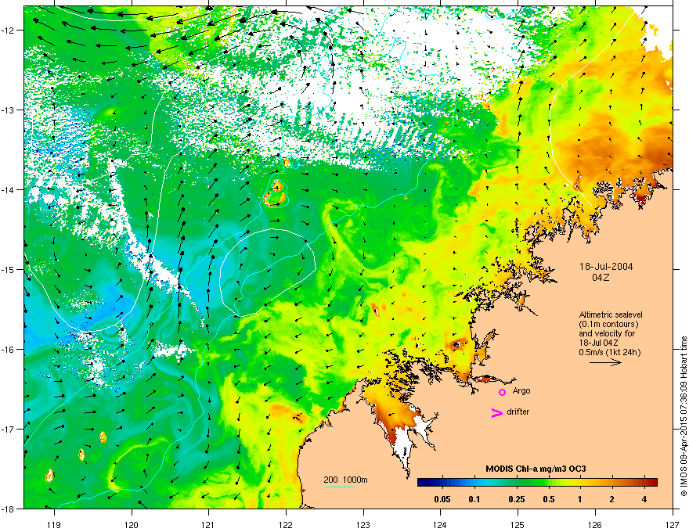Viewport: 689px width, 532px height.
Task: Click the '-13' latitude axis label
Action: (9, 110)
